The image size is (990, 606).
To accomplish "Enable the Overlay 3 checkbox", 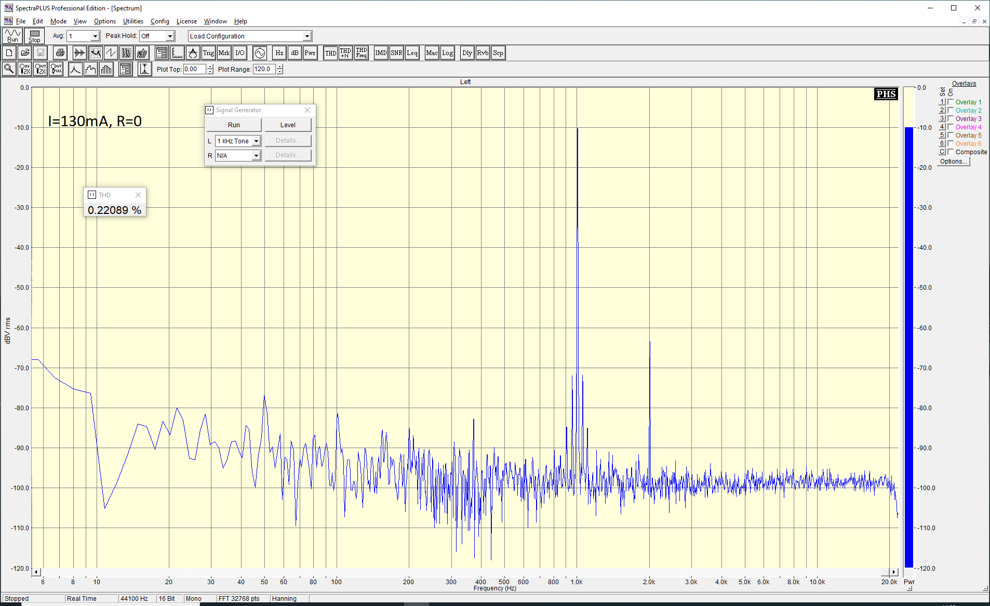I will click(951, 119).
